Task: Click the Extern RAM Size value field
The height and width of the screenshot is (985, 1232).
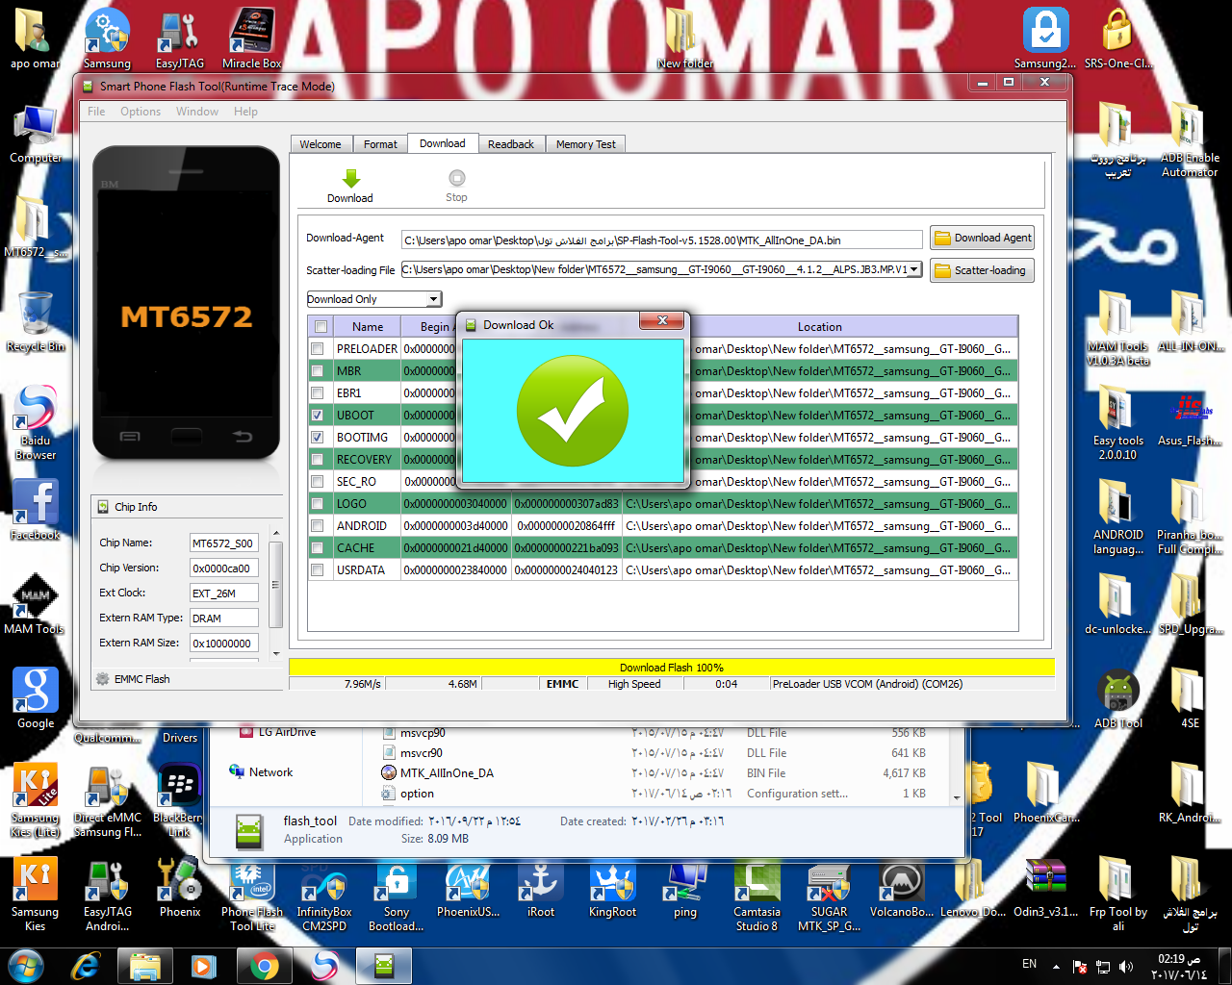Action: point(223,644)
